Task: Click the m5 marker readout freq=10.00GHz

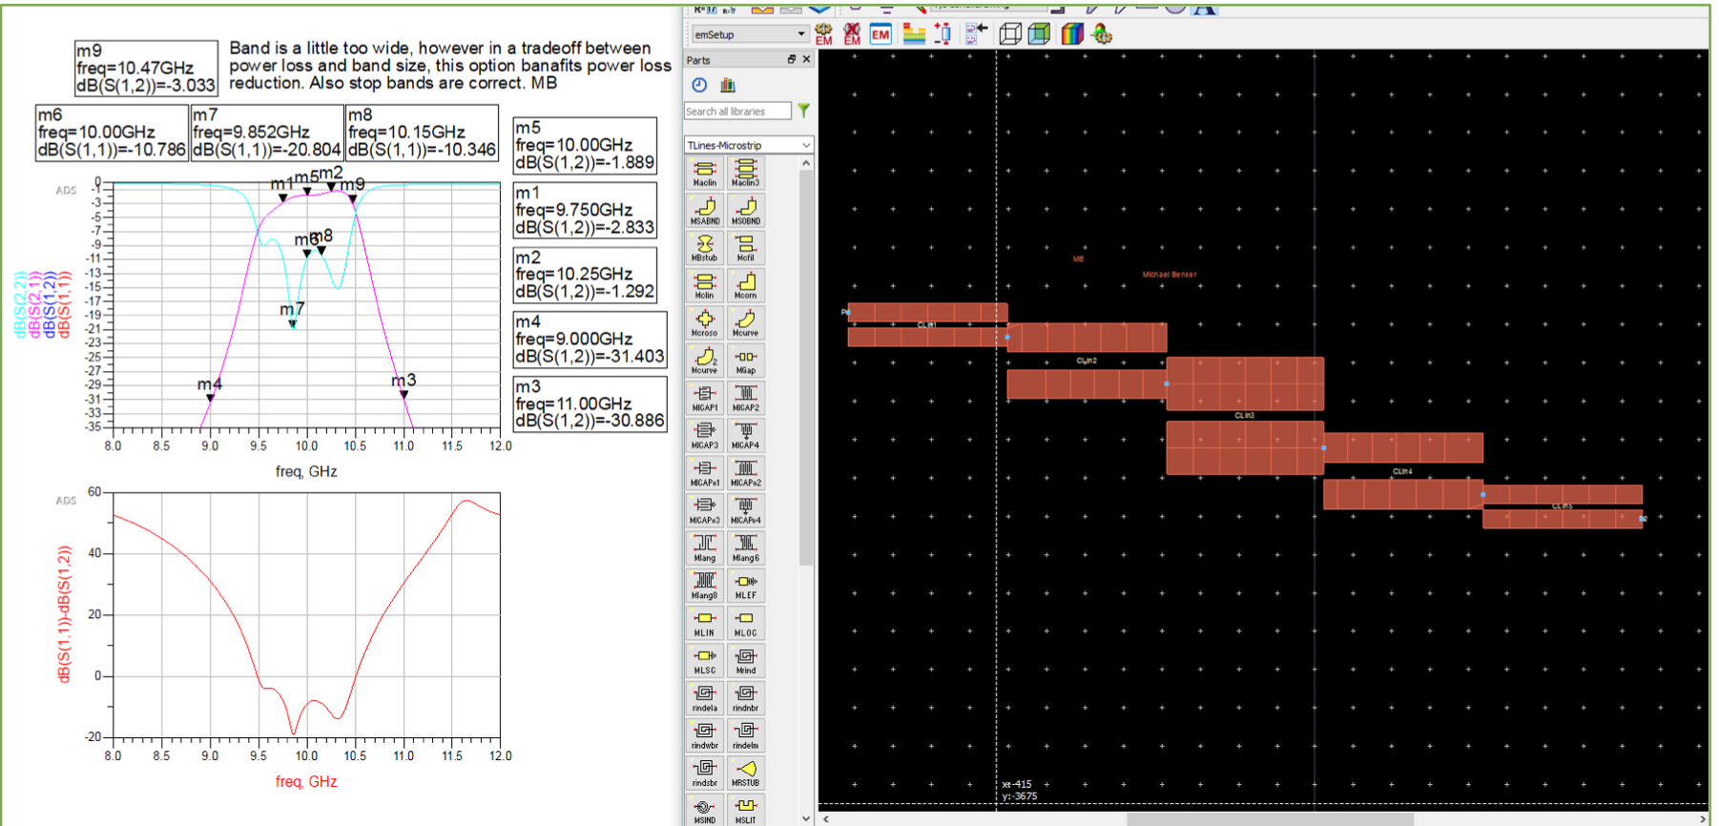Action: point(586,145)
